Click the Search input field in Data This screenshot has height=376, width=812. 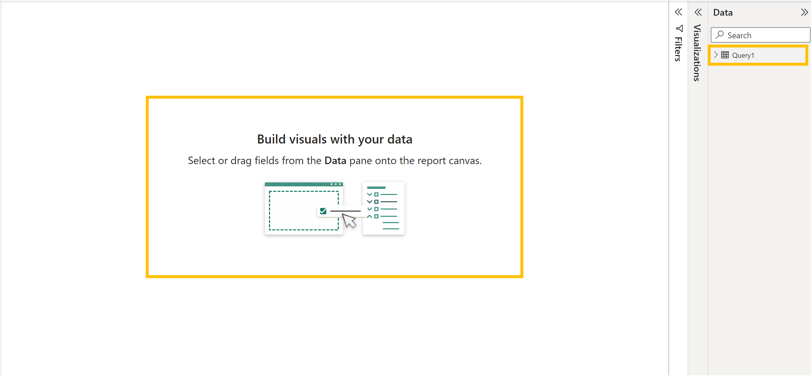pos(761,35)
